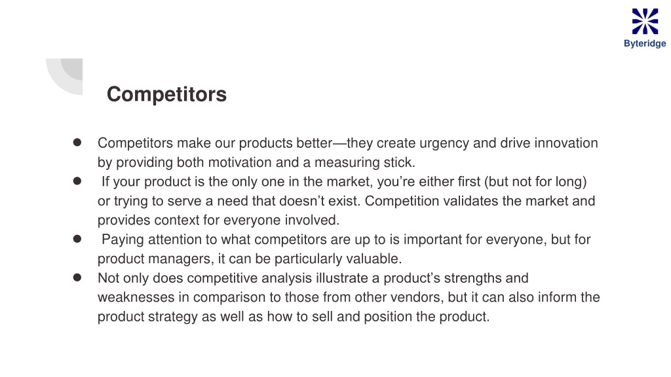Click the line 'or trying to serve a need'
This screenshot has width=671, height=377.
click(346, 201)
